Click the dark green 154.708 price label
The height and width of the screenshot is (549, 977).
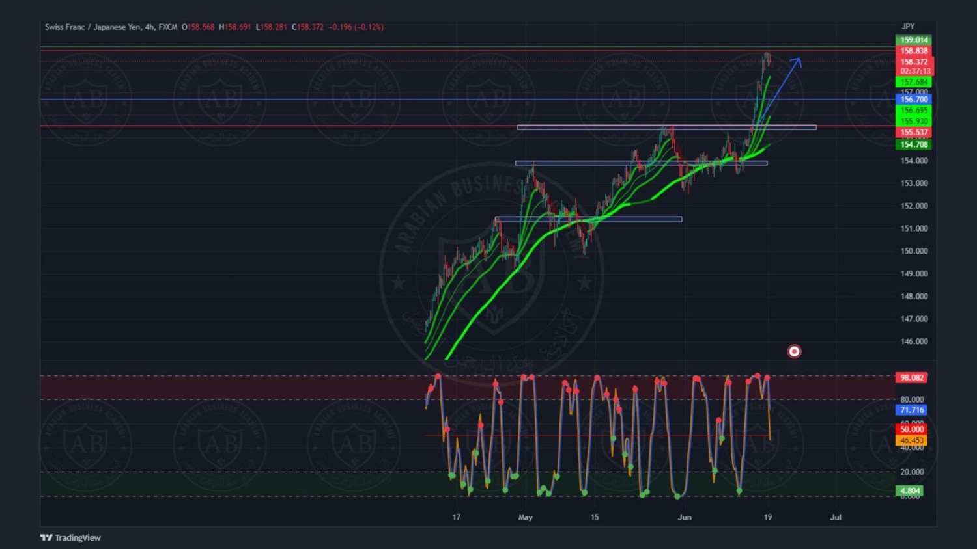(914, 144)
